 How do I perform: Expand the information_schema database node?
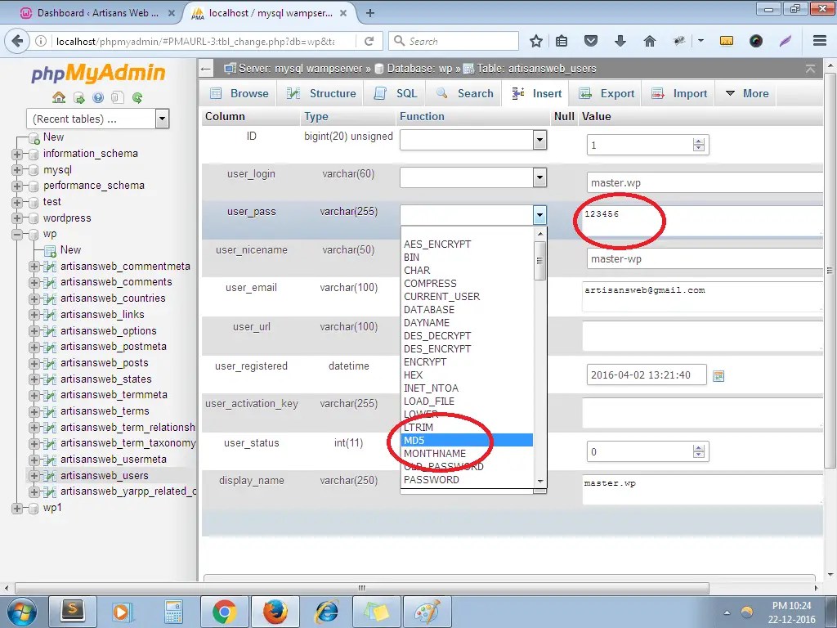[x=17, y=154]
